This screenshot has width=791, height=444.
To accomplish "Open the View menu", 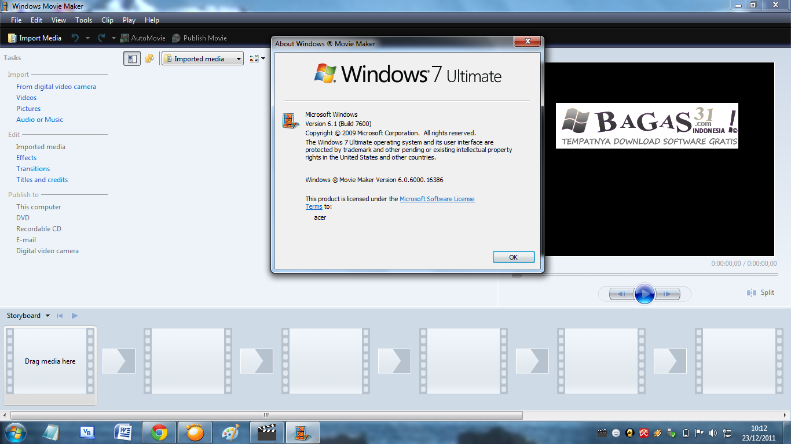I will coord(58,20).
